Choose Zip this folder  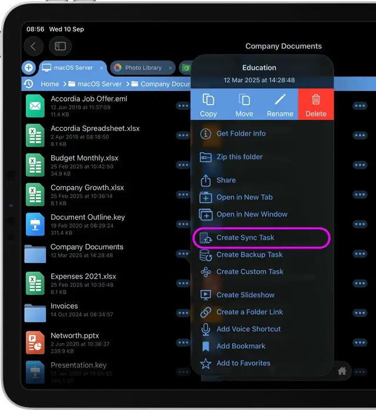click(x=239, y=157)
